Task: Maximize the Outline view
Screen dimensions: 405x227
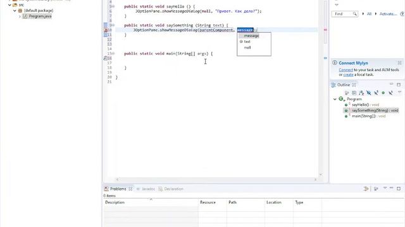Action: [x=399, y=84]
